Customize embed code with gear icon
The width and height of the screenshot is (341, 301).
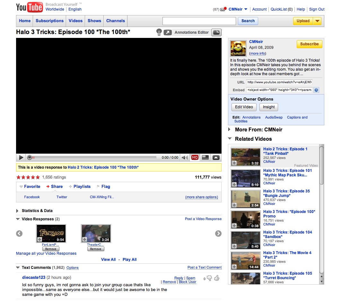pyautogui.click(x=316, y=90)
